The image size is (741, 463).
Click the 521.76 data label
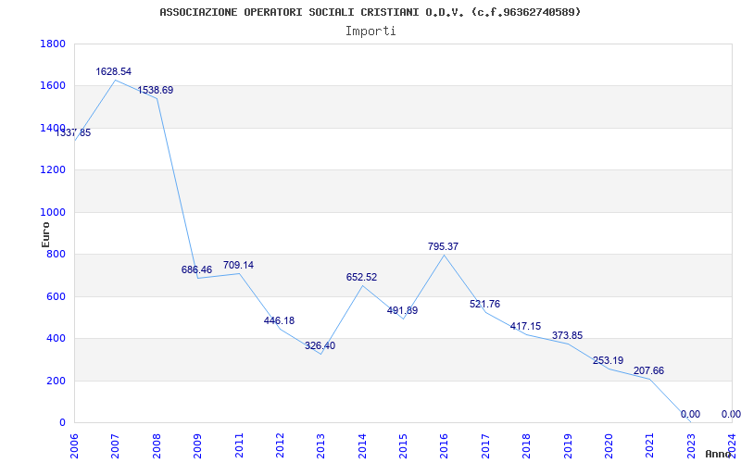[x=484, y=305]
